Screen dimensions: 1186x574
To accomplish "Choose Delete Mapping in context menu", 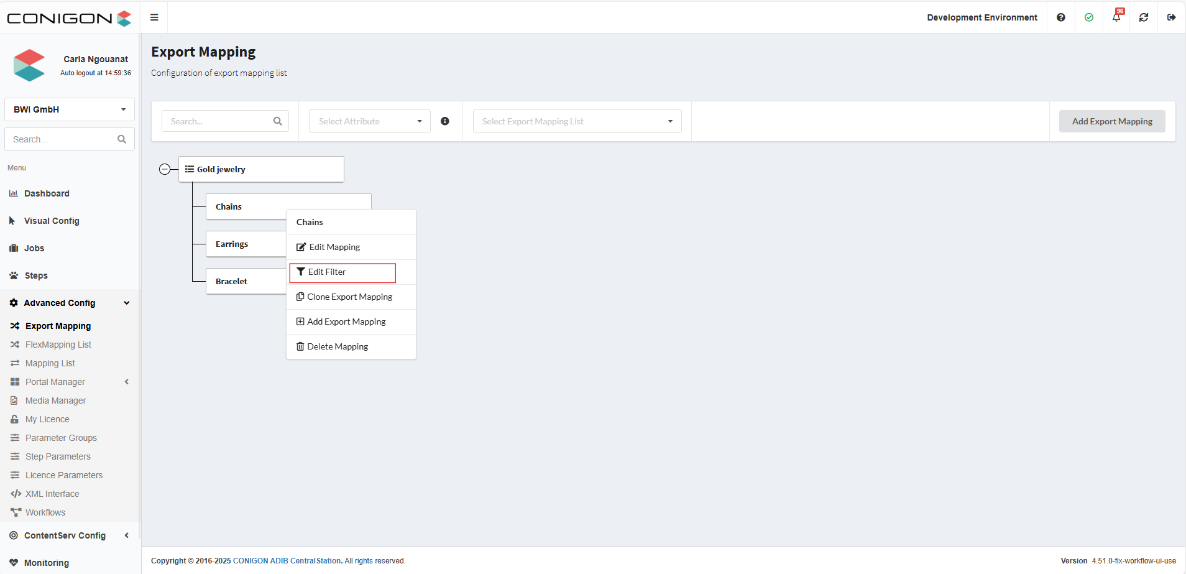I will (x=338, y=347).
